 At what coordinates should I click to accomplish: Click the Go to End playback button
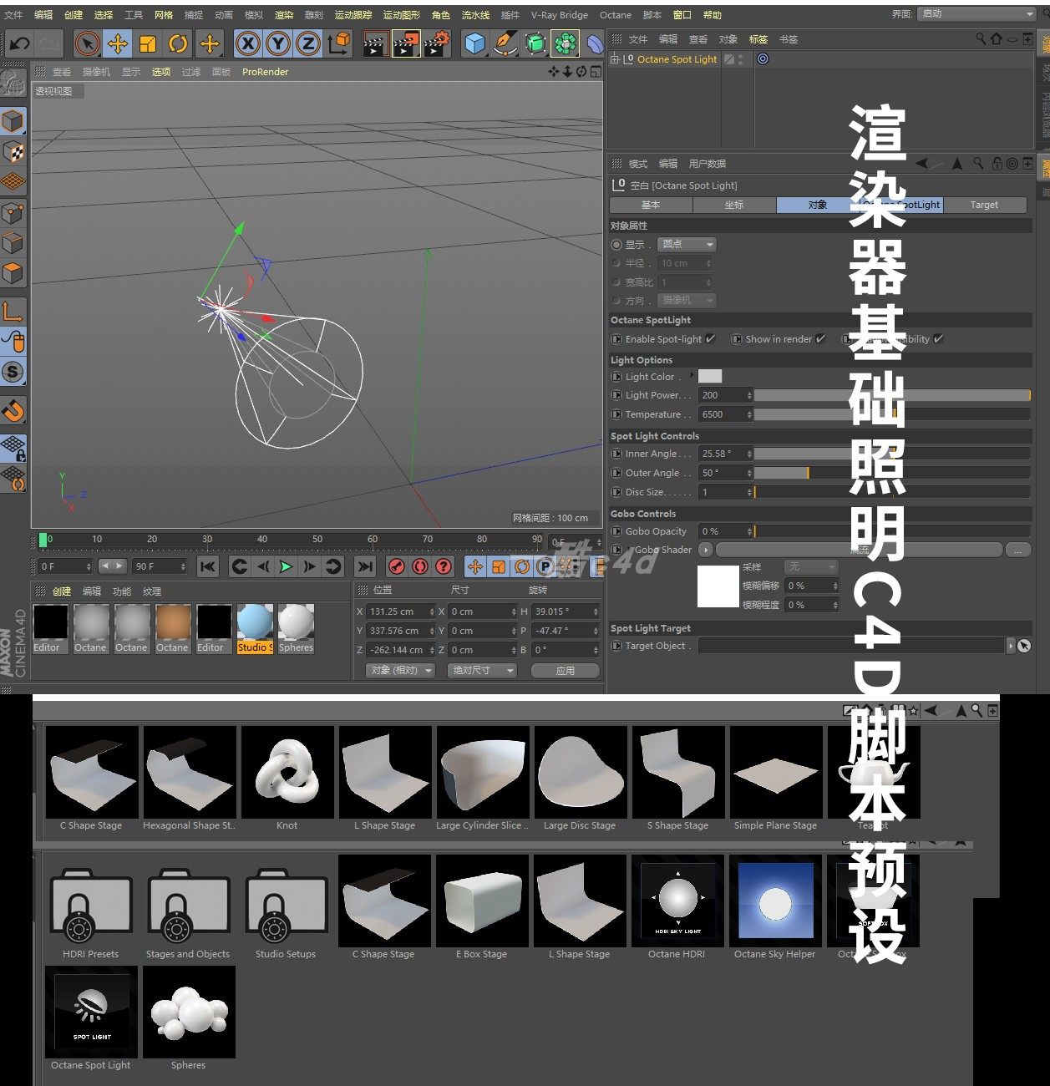tap(364, 566)
